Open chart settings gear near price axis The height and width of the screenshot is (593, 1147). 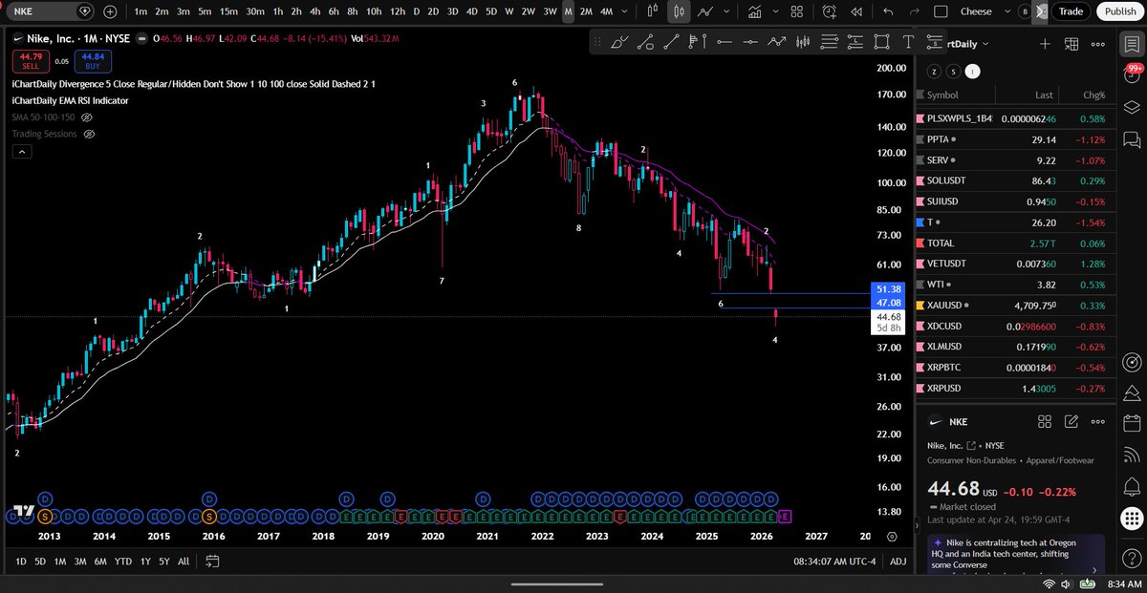891,538
